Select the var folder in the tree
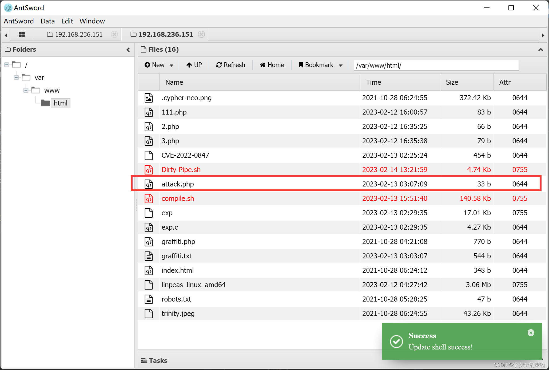 39,78
